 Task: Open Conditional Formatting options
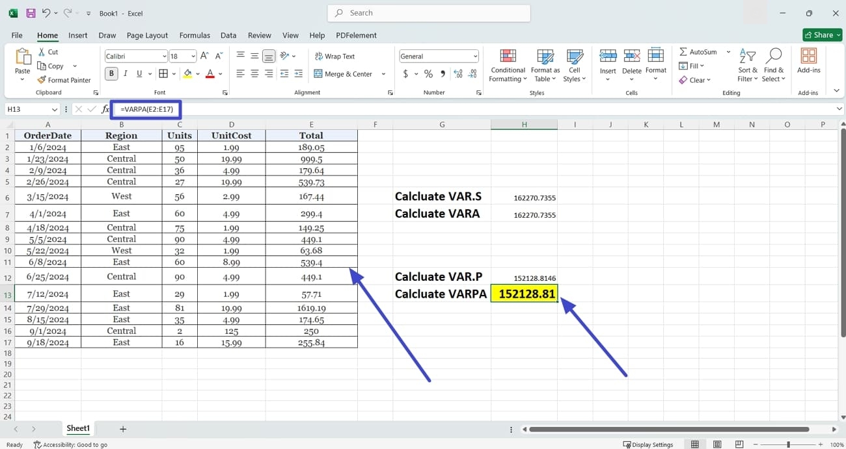pyautogui.click(x=508, y=65)
